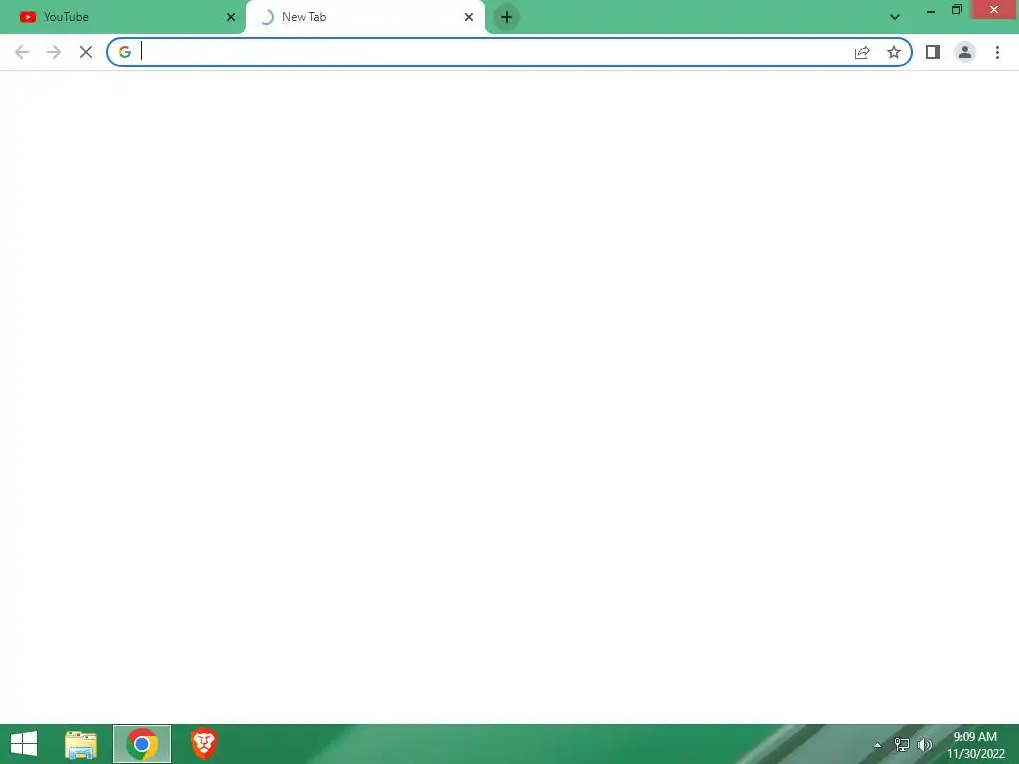Close the Chrome window
Viewport: 1019px width, 764px height.
click(994, 10)
